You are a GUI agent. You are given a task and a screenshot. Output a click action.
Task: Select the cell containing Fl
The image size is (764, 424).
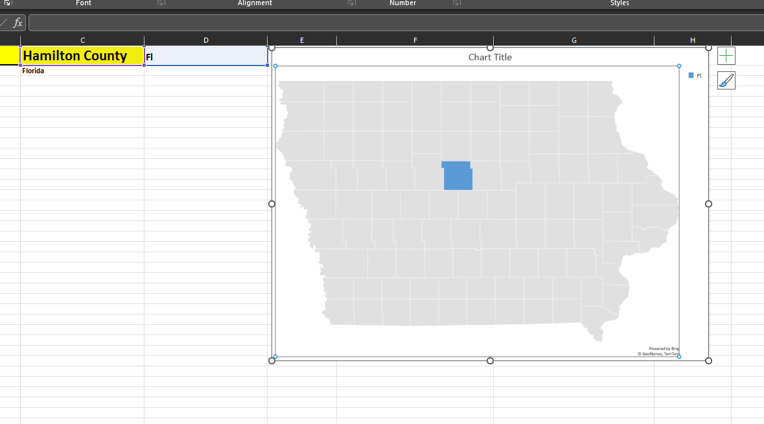[x=206, y=56]
